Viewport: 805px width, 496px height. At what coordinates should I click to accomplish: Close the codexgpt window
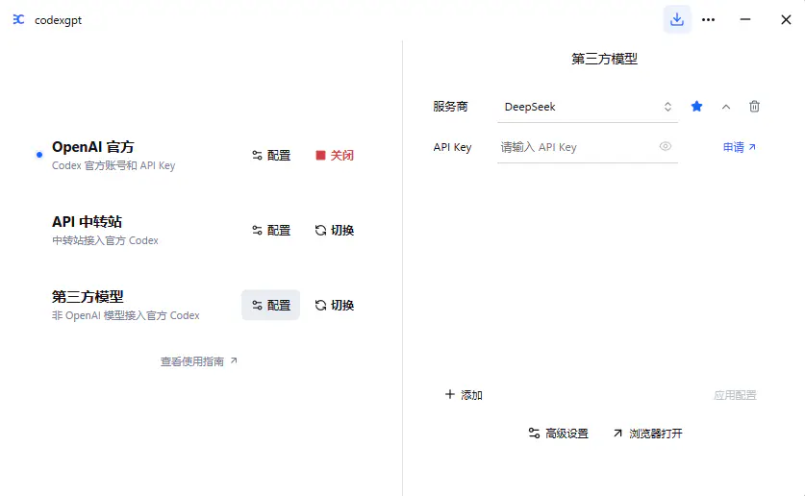click(786, 19)
